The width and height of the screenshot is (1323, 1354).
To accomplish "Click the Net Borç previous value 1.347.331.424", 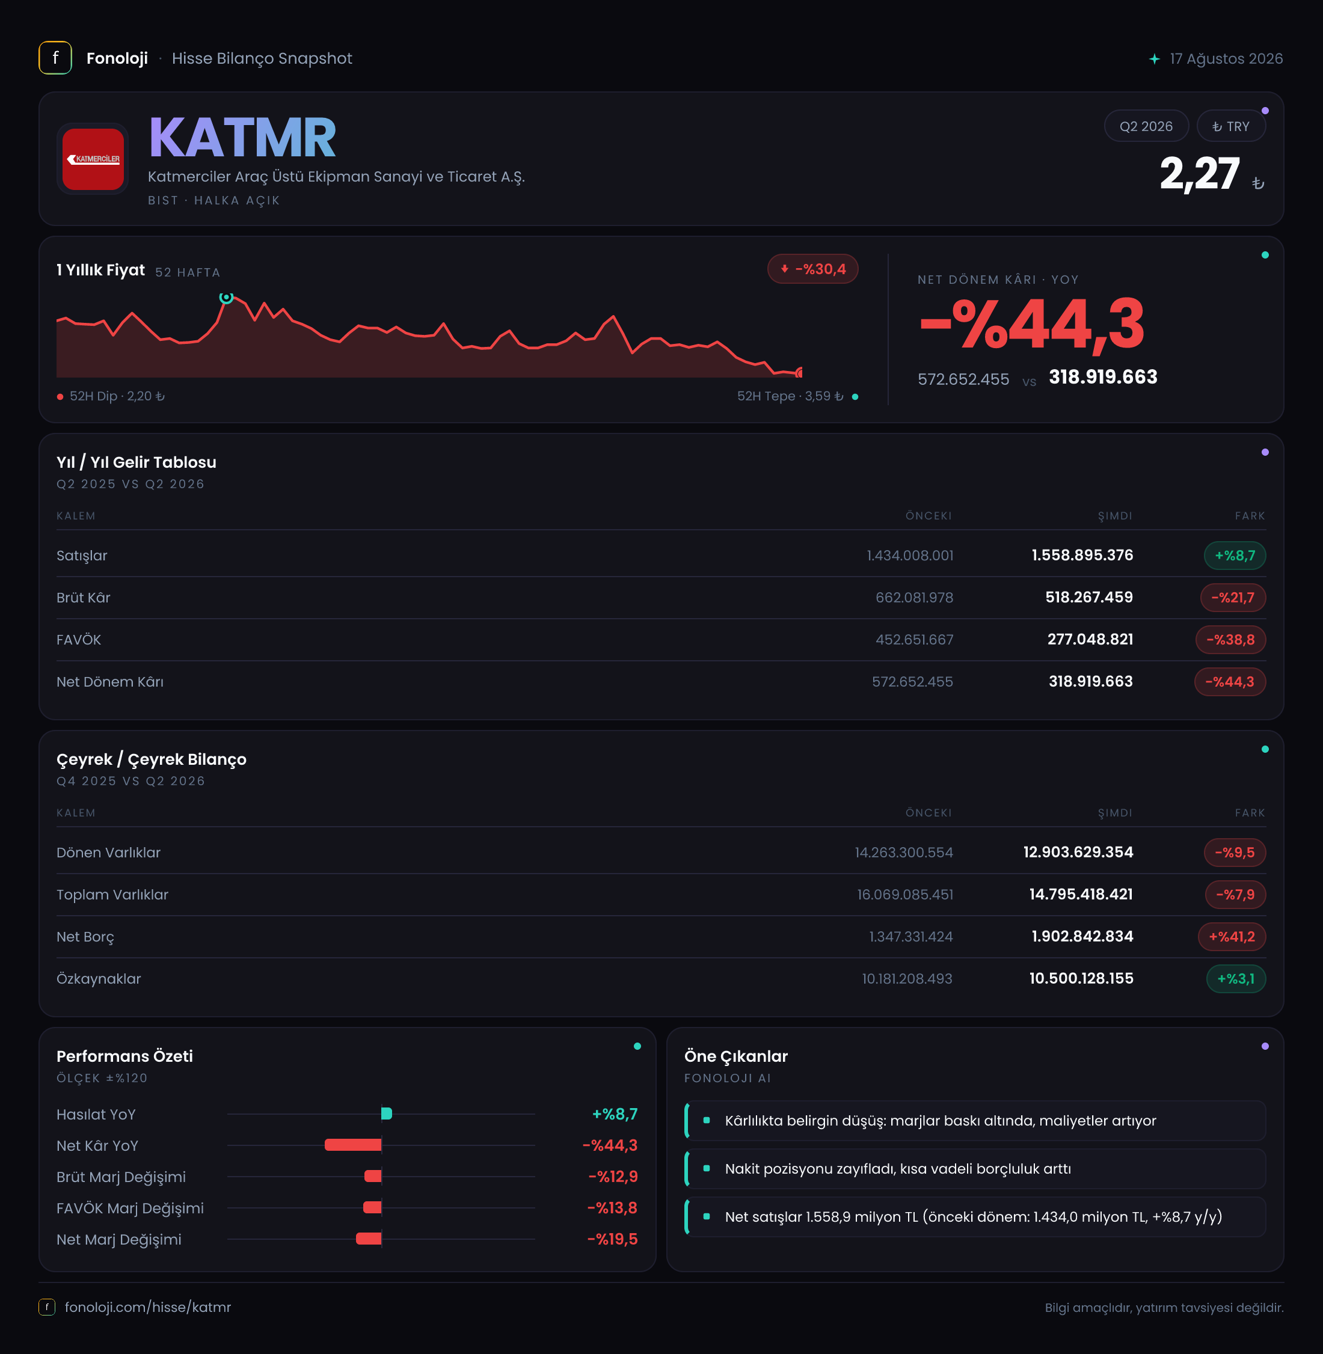I will 911,937.
